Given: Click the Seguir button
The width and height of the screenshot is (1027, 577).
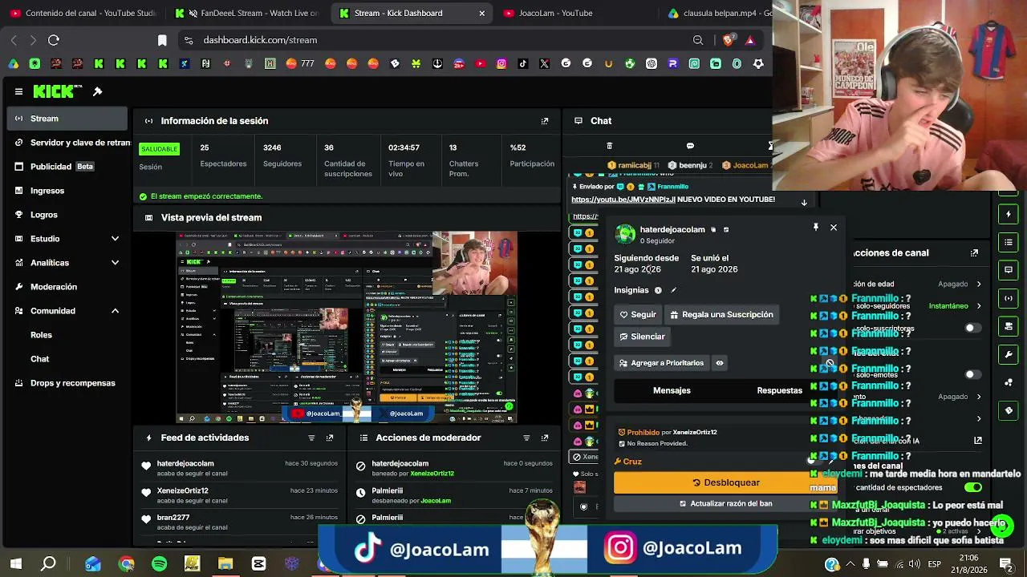Looking at the screenshot, I should (638, 315).
